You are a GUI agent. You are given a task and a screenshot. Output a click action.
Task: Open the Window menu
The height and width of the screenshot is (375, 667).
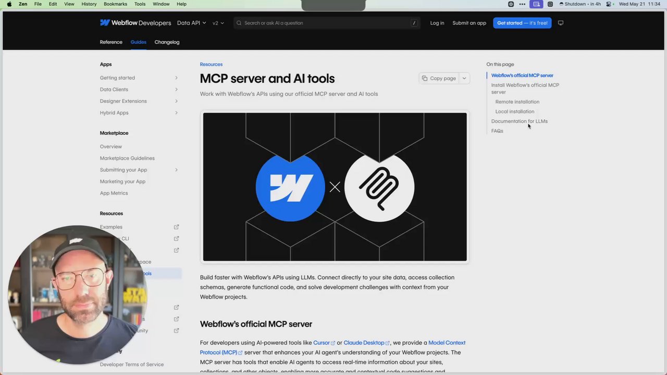[161, 4]
